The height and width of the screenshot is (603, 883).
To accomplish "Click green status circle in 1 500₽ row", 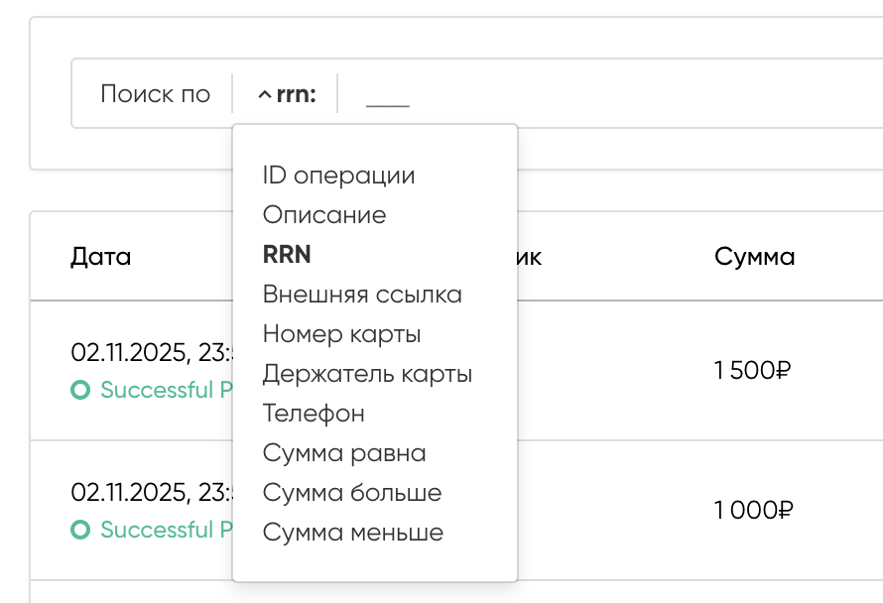I will (80, 391).
